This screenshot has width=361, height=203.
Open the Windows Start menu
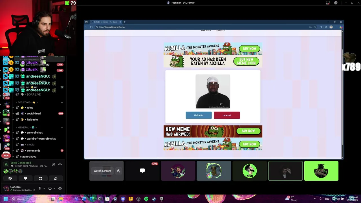[5, 199]
